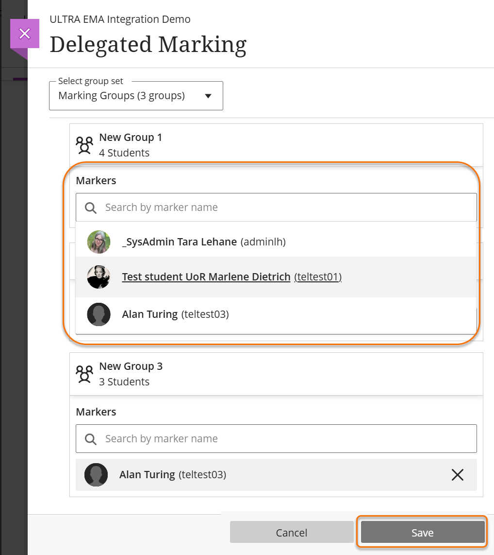Click the magnifier icon in New Group 1 search
Image resolution: width=494 pixels, height=555 pixels.
pos(90,208)
